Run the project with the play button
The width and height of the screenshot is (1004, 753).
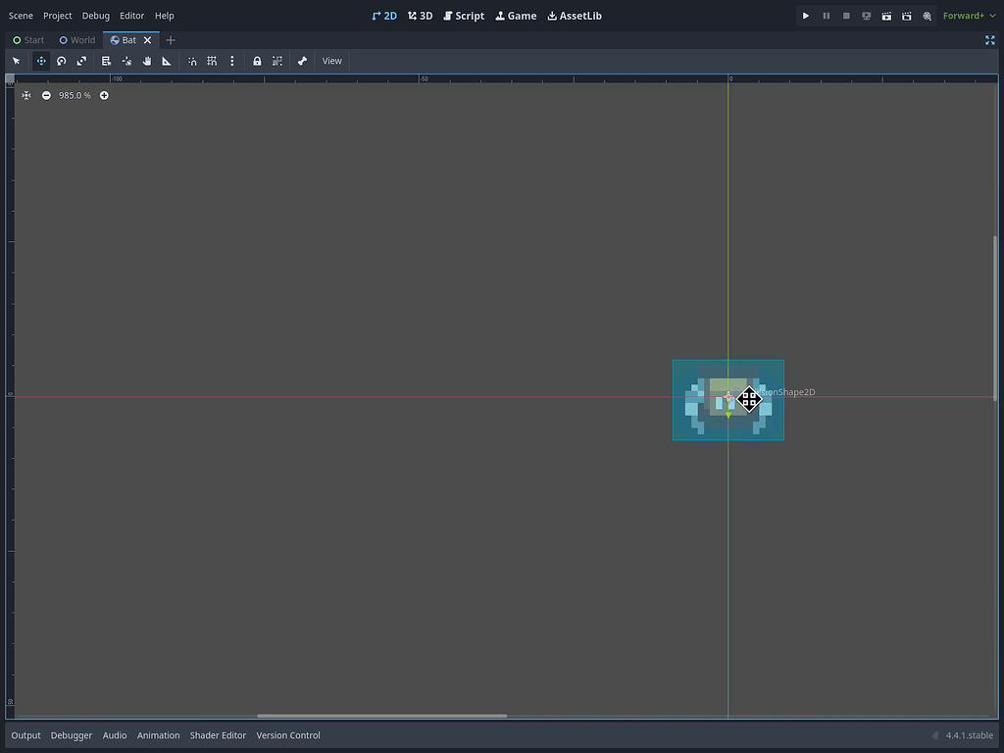pos(806,16)
